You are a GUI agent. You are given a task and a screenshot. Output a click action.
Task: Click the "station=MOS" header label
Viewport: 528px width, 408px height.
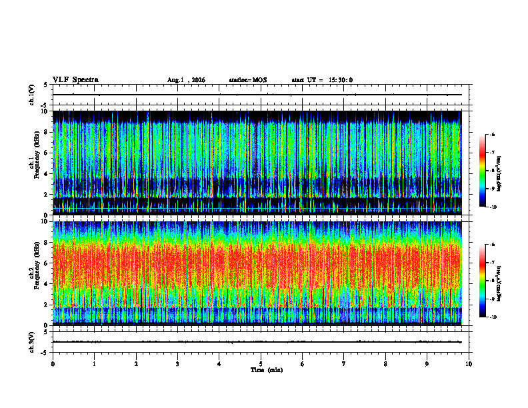click(248, 80)
